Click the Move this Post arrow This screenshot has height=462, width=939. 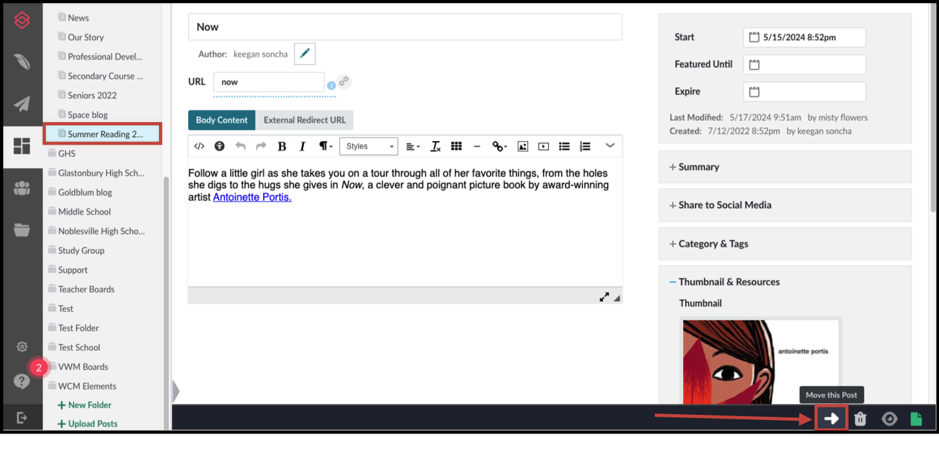[x=831, y=419]
